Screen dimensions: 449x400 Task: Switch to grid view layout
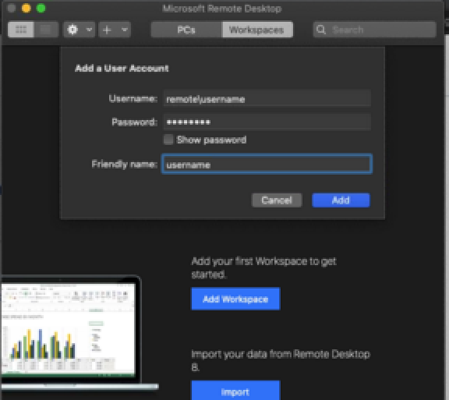[21, 30]
